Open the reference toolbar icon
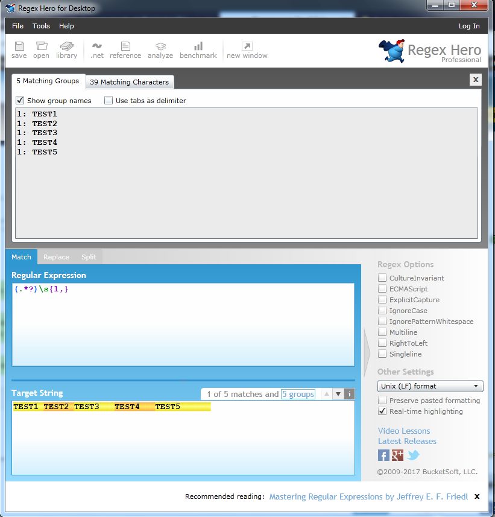 point(125,50)
